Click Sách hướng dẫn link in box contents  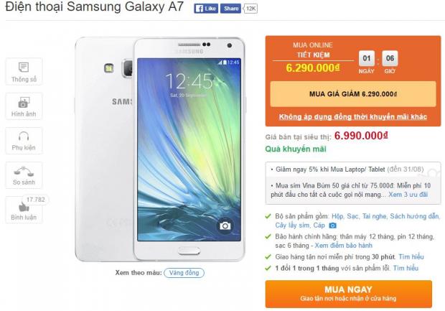(414, 216)
